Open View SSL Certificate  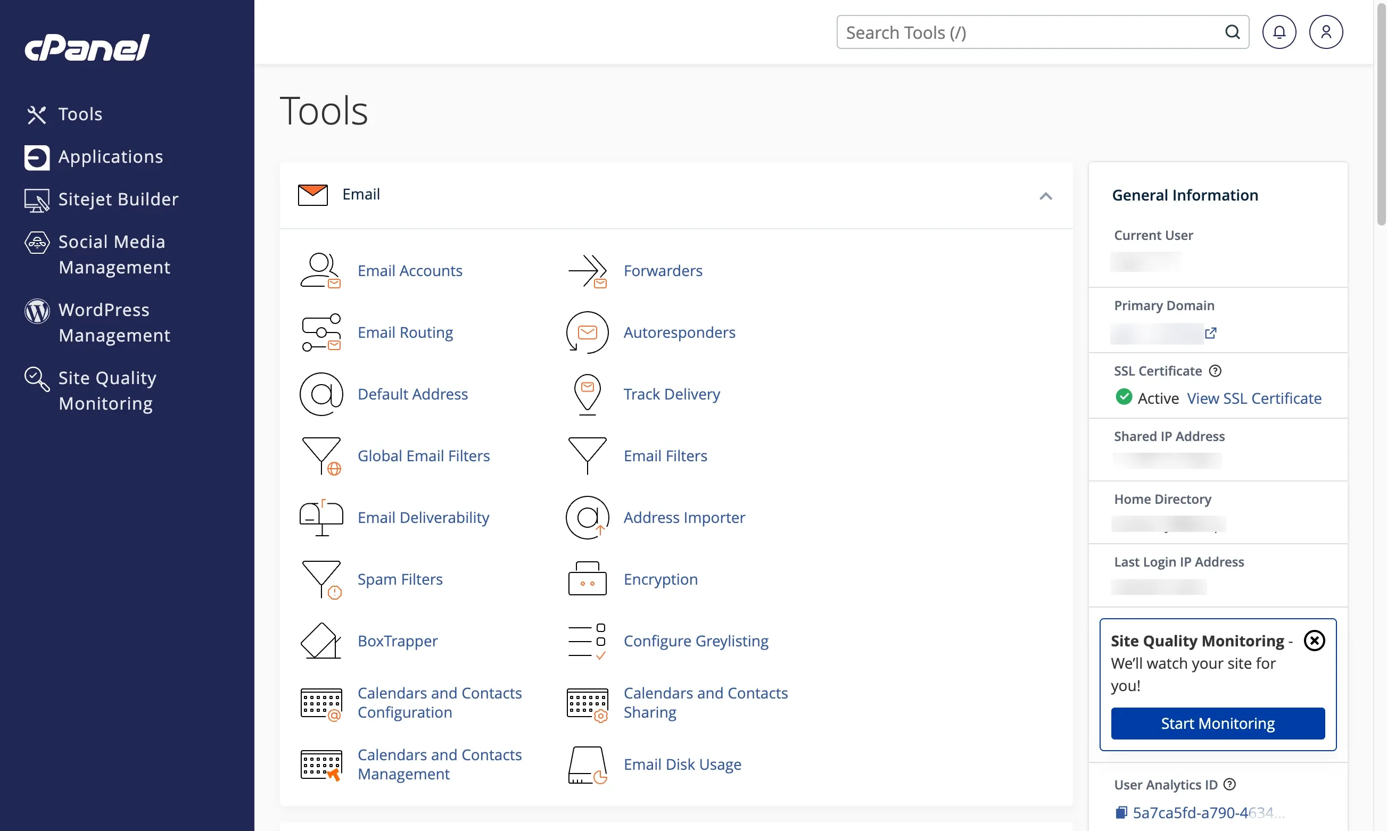pyautogui.click(x=1254, y=398)
